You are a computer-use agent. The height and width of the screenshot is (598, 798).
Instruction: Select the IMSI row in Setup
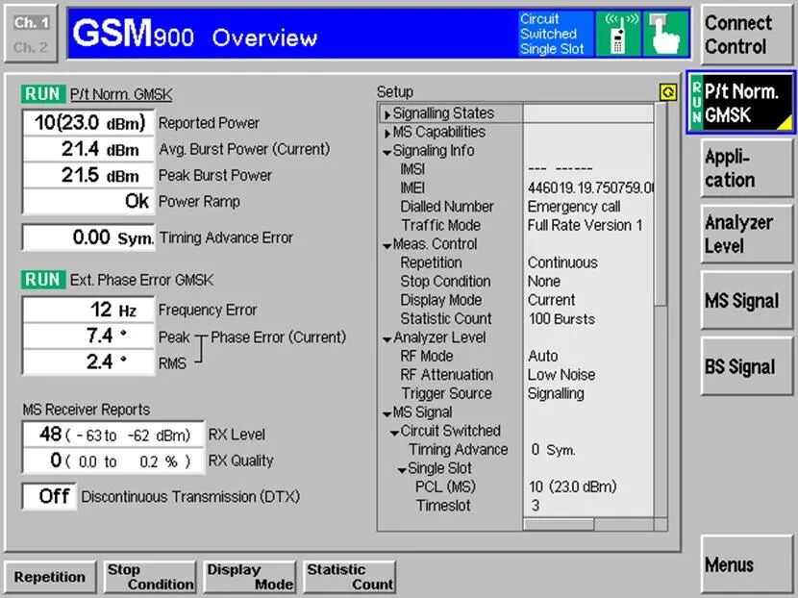pyautogui.click(x=516, y=169)
